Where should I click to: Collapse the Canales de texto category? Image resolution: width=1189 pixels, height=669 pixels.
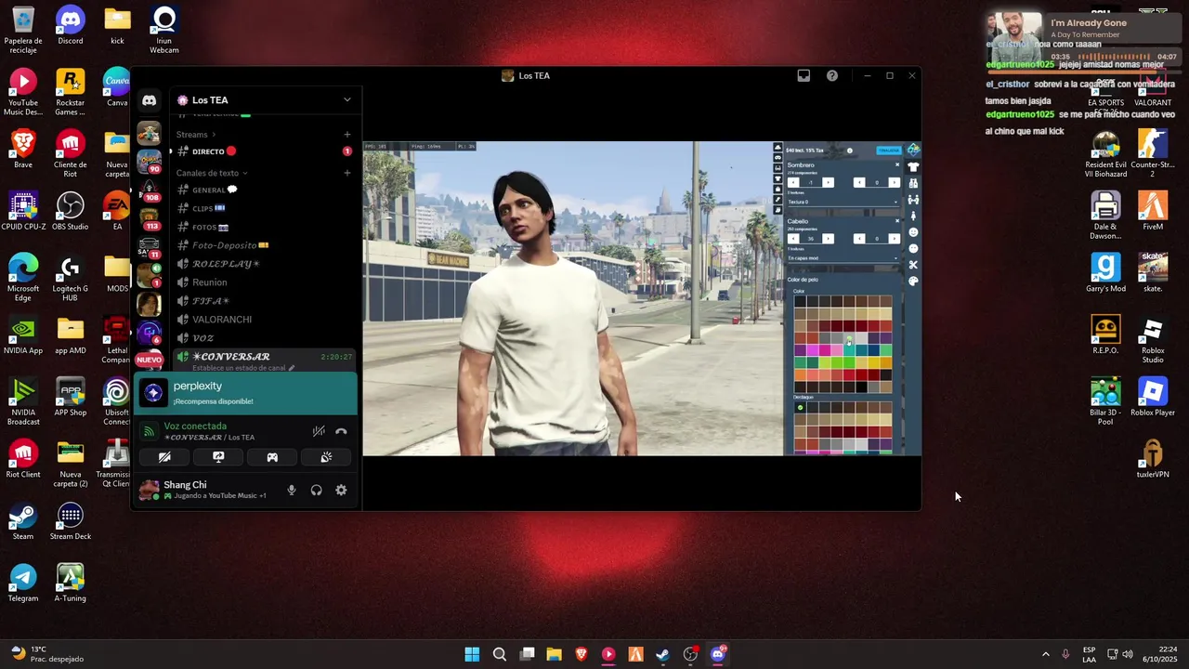[212, 173]
